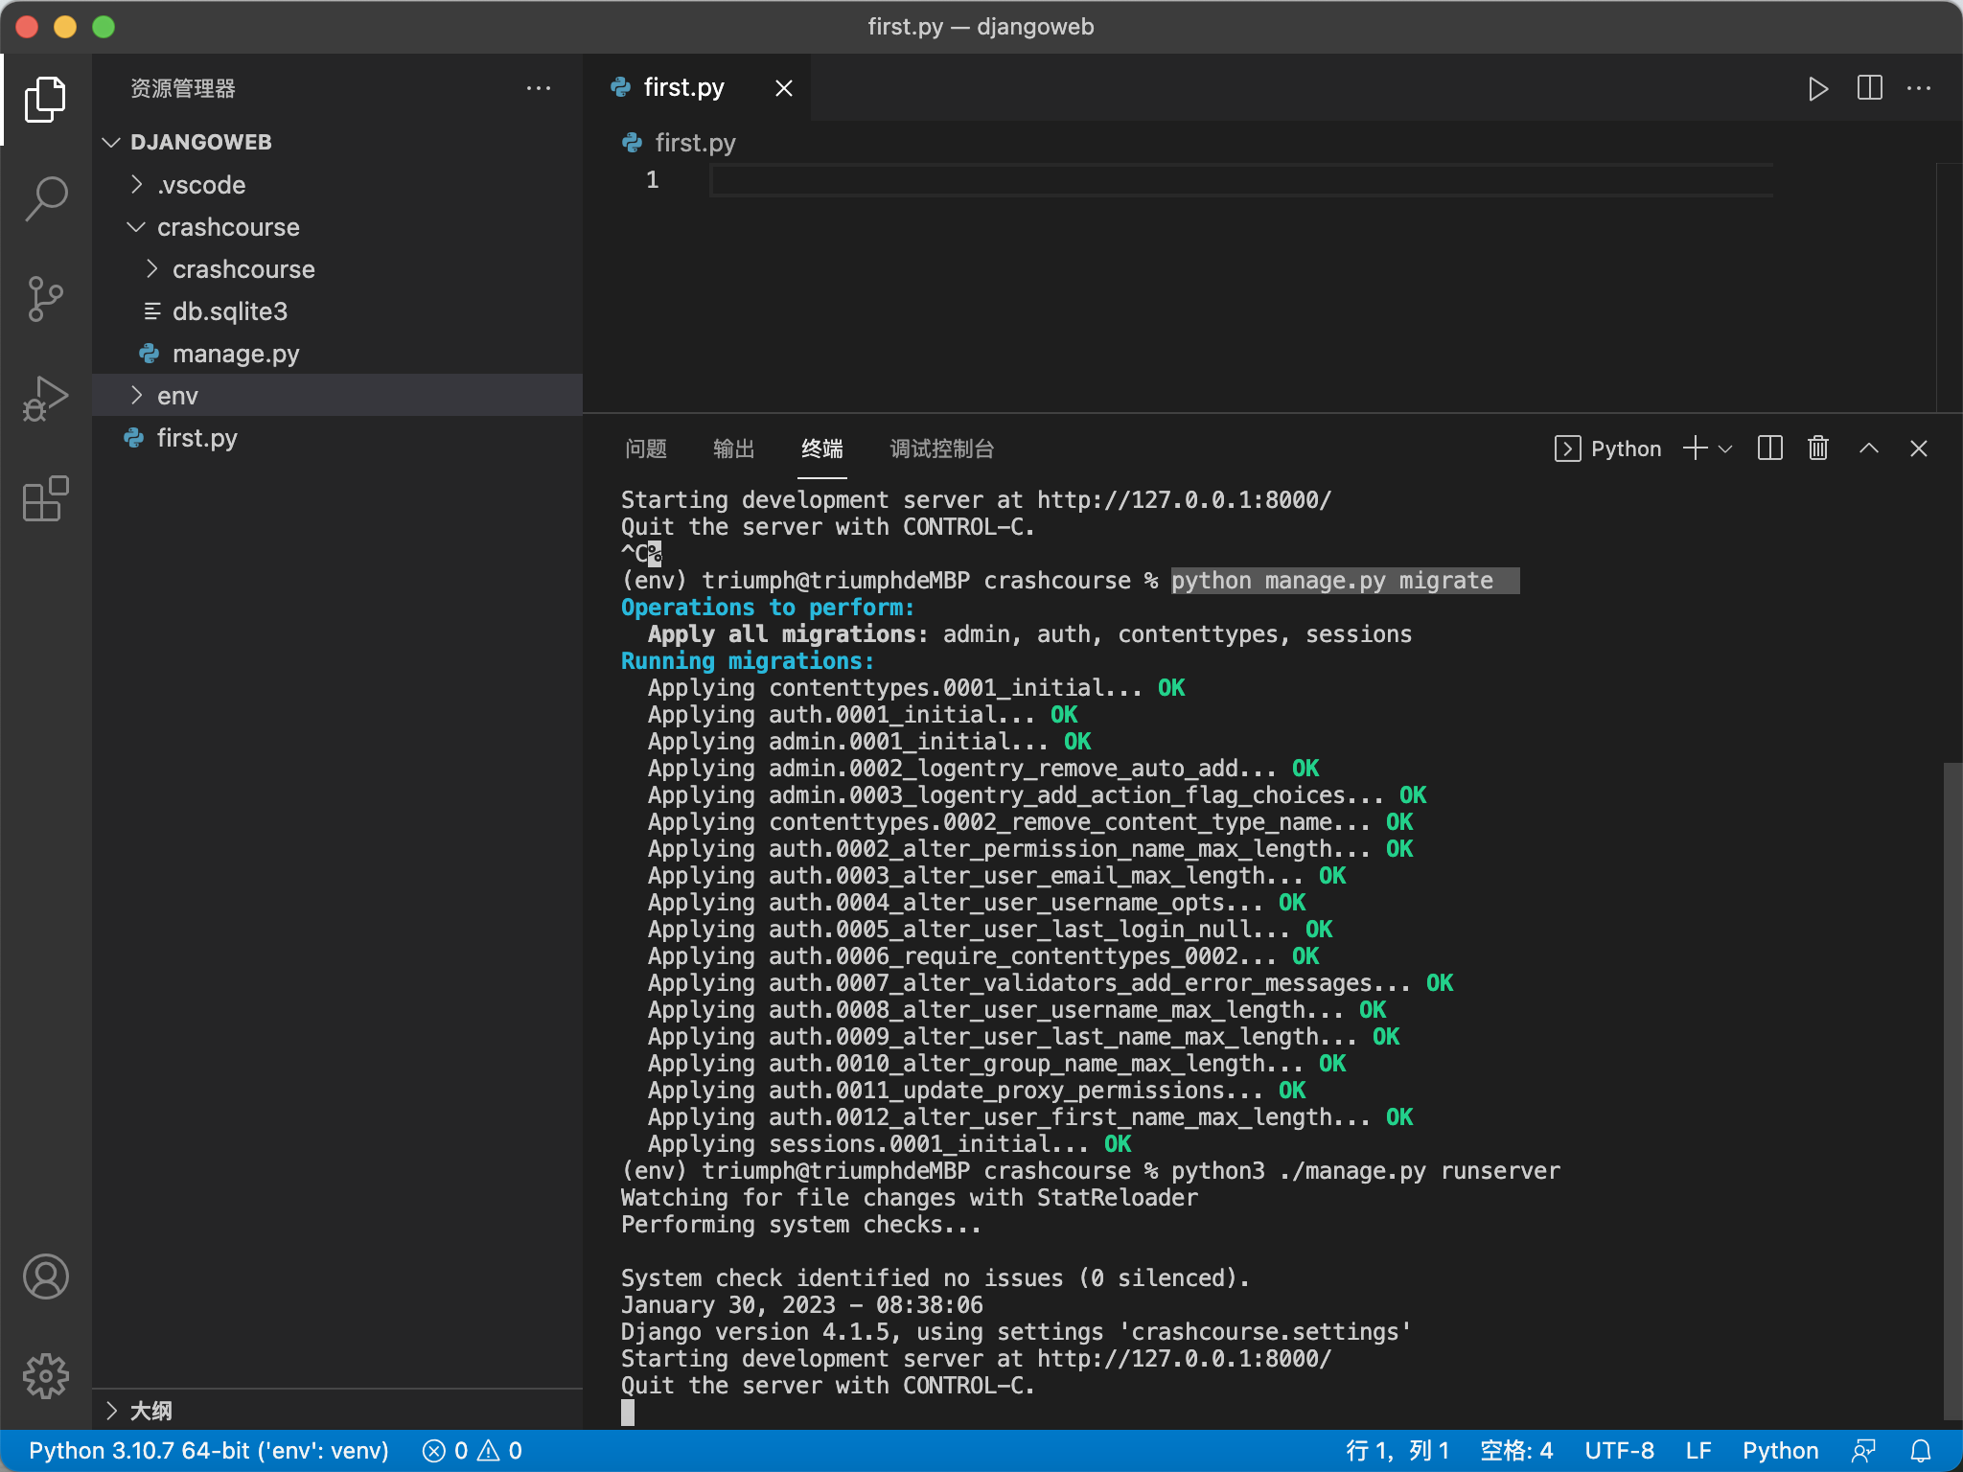Screen dimensions: 1963x1472
Task: Expand the inner crashcourse folder
Action: tap(337, 268)
